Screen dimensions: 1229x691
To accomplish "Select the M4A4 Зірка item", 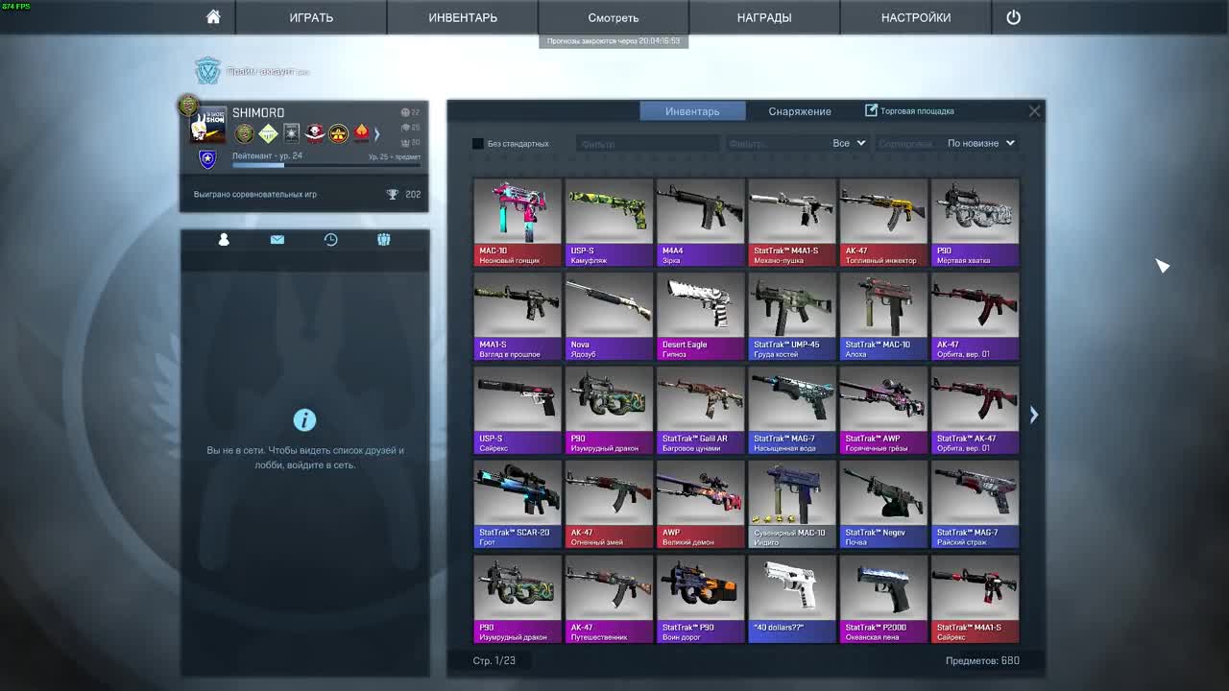I will 700,223.
